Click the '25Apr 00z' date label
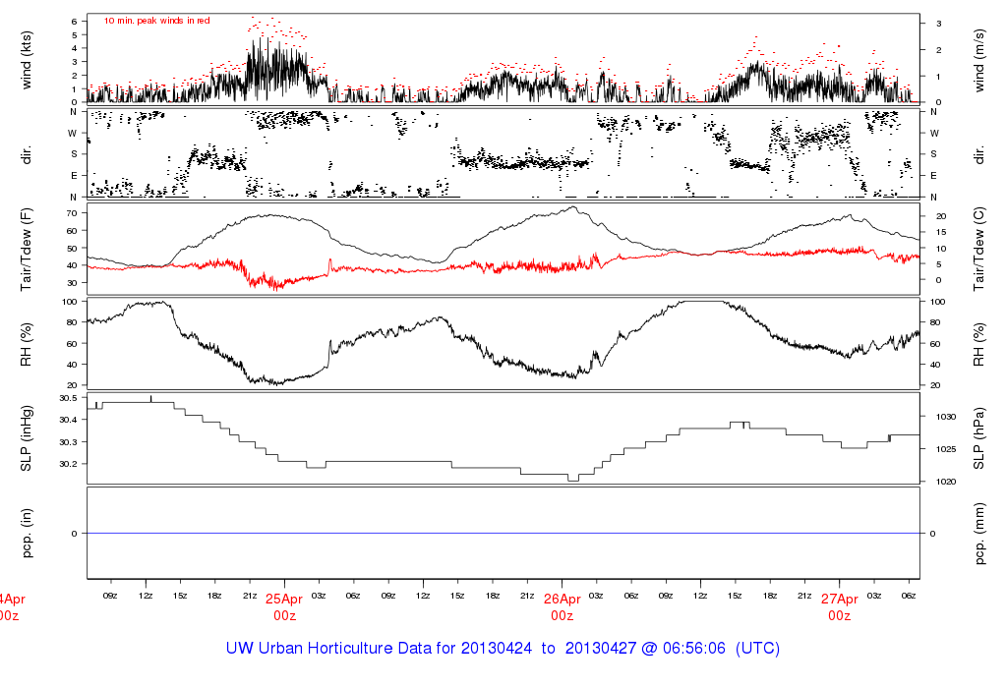 pos(284,607)
